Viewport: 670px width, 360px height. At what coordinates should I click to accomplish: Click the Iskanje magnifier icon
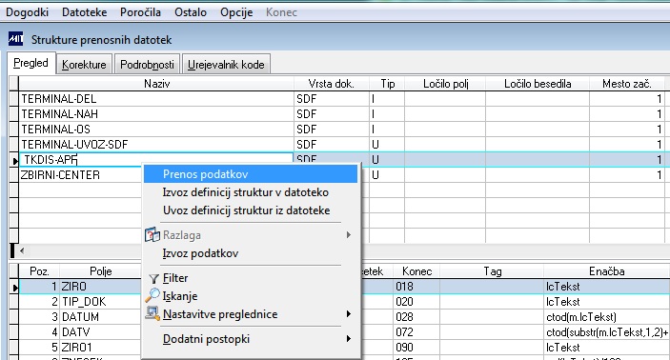click(x=152, y=295)
